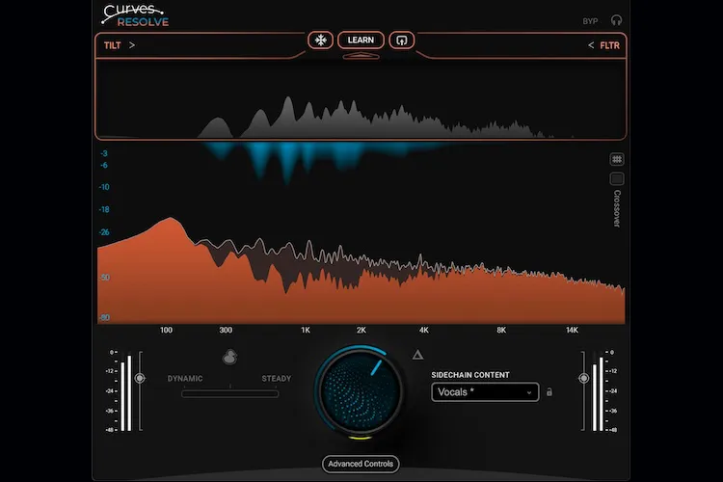Click the 4K frequency label

[424, 331]
